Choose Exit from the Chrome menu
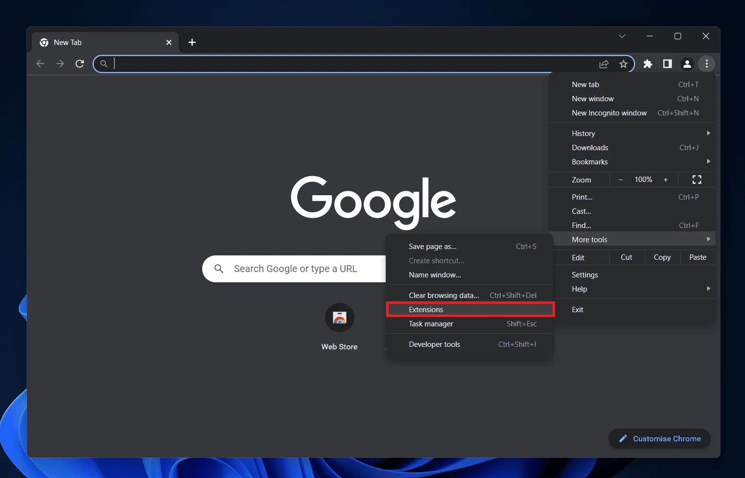Image resolution: width=745 pixels, height=478 pixels. pyautogui.click(x=632, y=310)
